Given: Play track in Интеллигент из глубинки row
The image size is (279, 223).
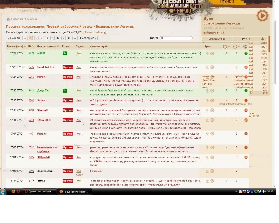Looking at the screenshot, I should click(212, 147).
